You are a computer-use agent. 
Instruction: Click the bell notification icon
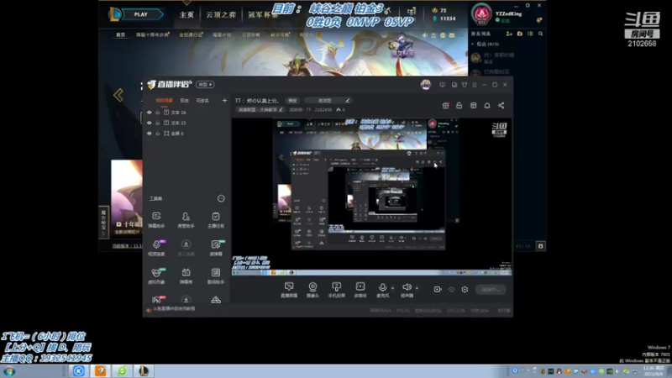pos(487,106)
